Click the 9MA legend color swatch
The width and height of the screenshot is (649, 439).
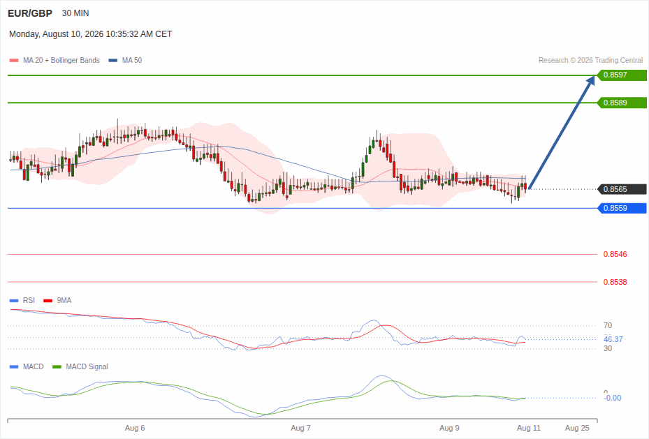coord(48,301)
